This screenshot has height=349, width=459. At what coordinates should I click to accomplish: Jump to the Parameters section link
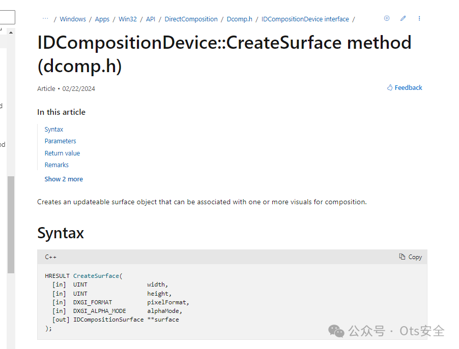tap(61, 141)
